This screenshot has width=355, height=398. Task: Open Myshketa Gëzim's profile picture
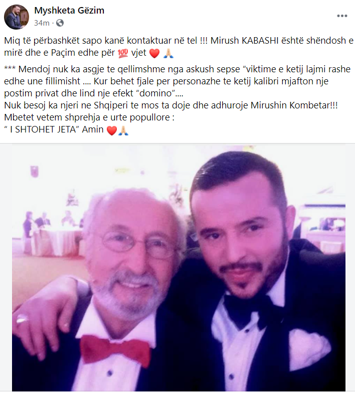[17, 17]
